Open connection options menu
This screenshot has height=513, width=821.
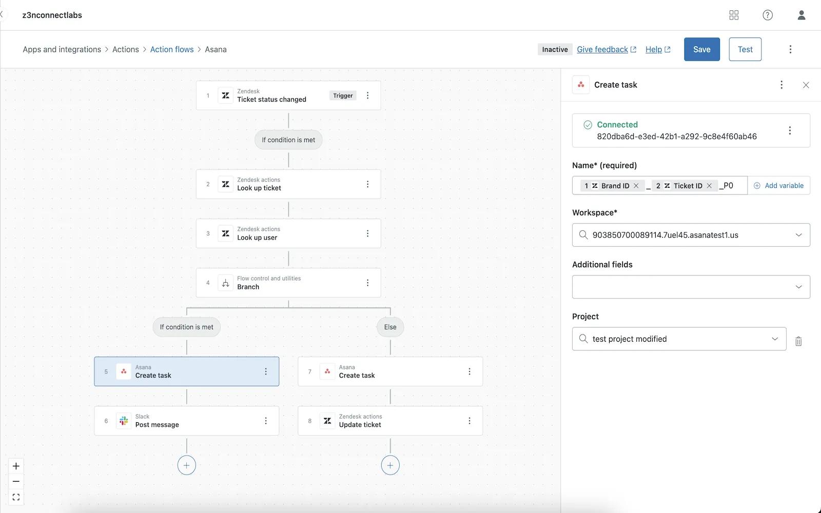click(790, 131)
